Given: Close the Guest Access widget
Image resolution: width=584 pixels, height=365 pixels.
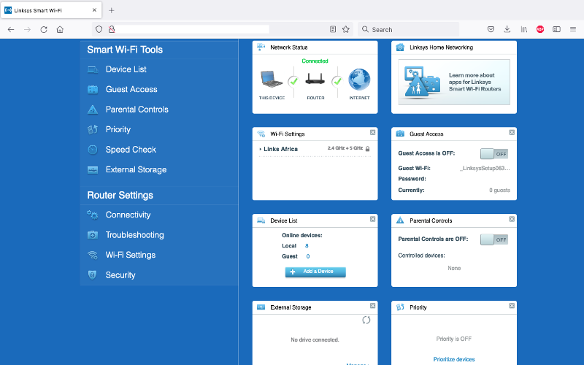Looking at the screenshot, I should 512,133.
